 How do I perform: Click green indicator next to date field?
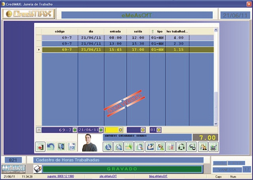click(101, 130)
